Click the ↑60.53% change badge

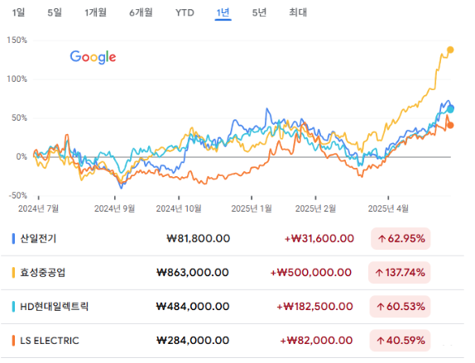pos(400,307)
